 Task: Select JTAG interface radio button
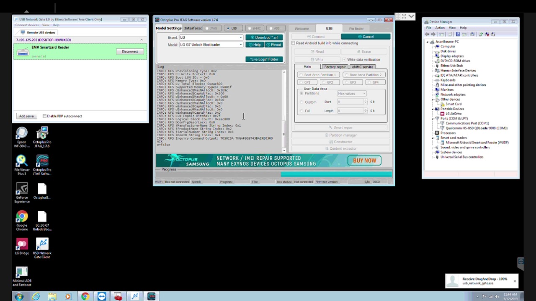click(x=207, y=28)
